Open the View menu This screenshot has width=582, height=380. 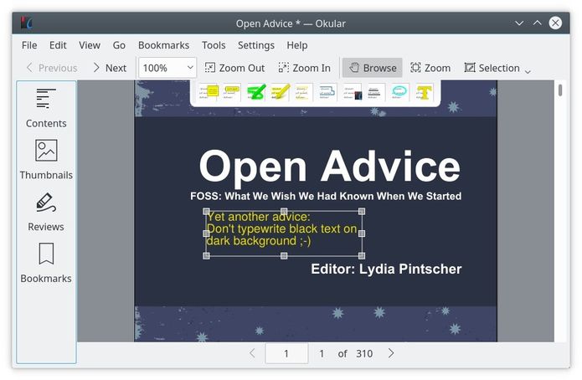pos(90,45)
